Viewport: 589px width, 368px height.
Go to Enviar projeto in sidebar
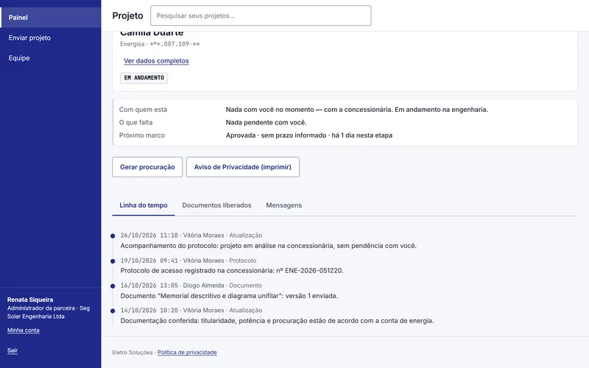[x=50, y=38]
